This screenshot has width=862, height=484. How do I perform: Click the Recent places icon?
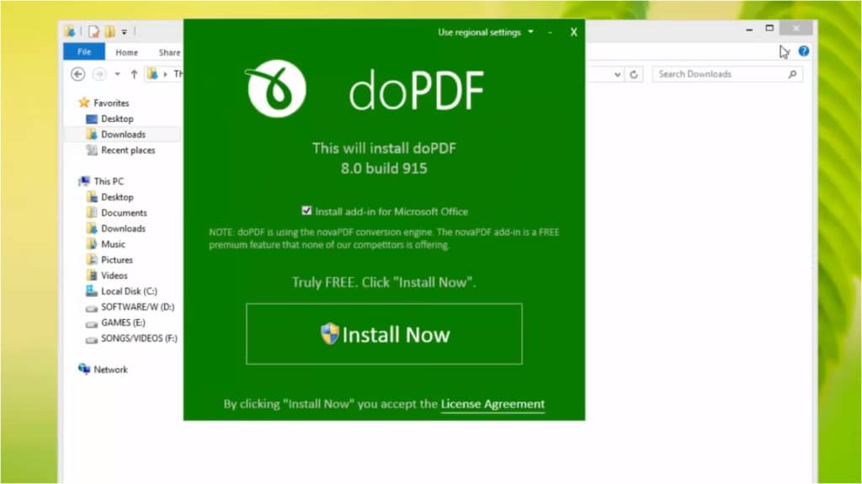point(91,150)
